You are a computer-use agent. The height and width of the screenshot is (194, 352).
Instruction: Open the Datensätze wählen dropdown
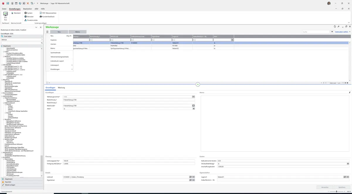click(343, 32)
